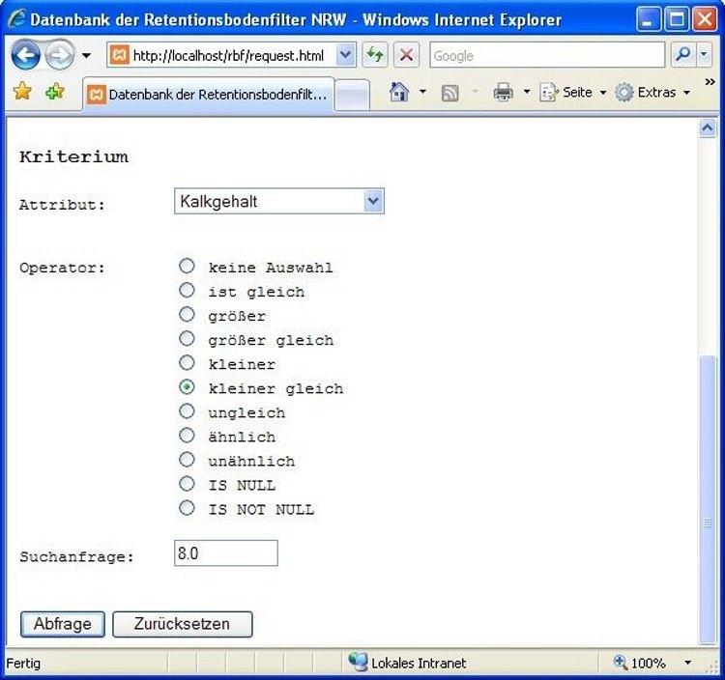Viewport: 725px width, 680px height.
Task: Click the search magnifier icon
Action: (x=682, y=55)
